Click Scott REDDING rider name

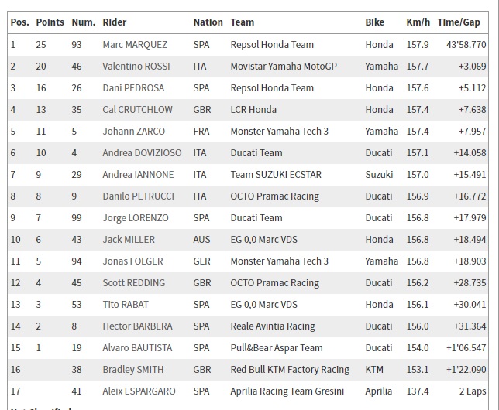pyautogui.click(x=133, y=283)
